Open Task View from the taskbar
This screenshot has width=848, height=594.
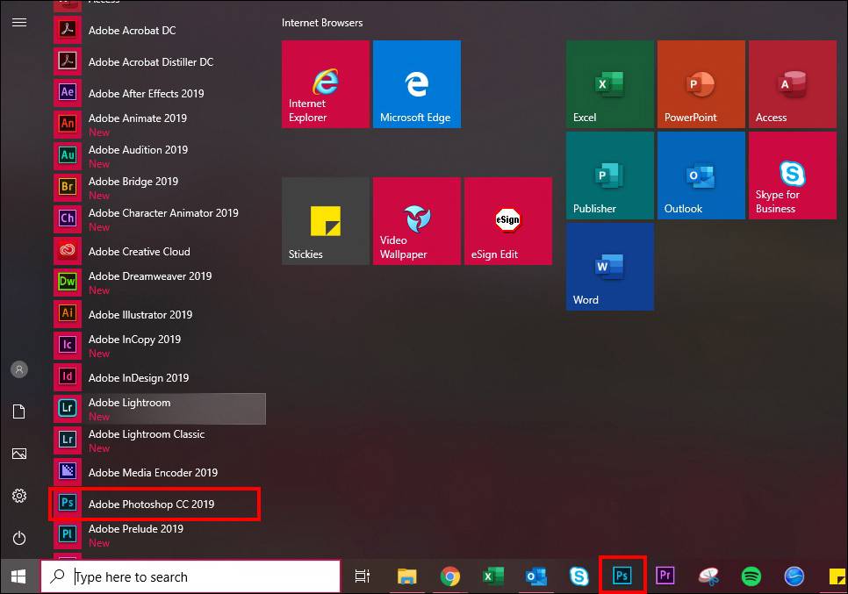[363, 576]
